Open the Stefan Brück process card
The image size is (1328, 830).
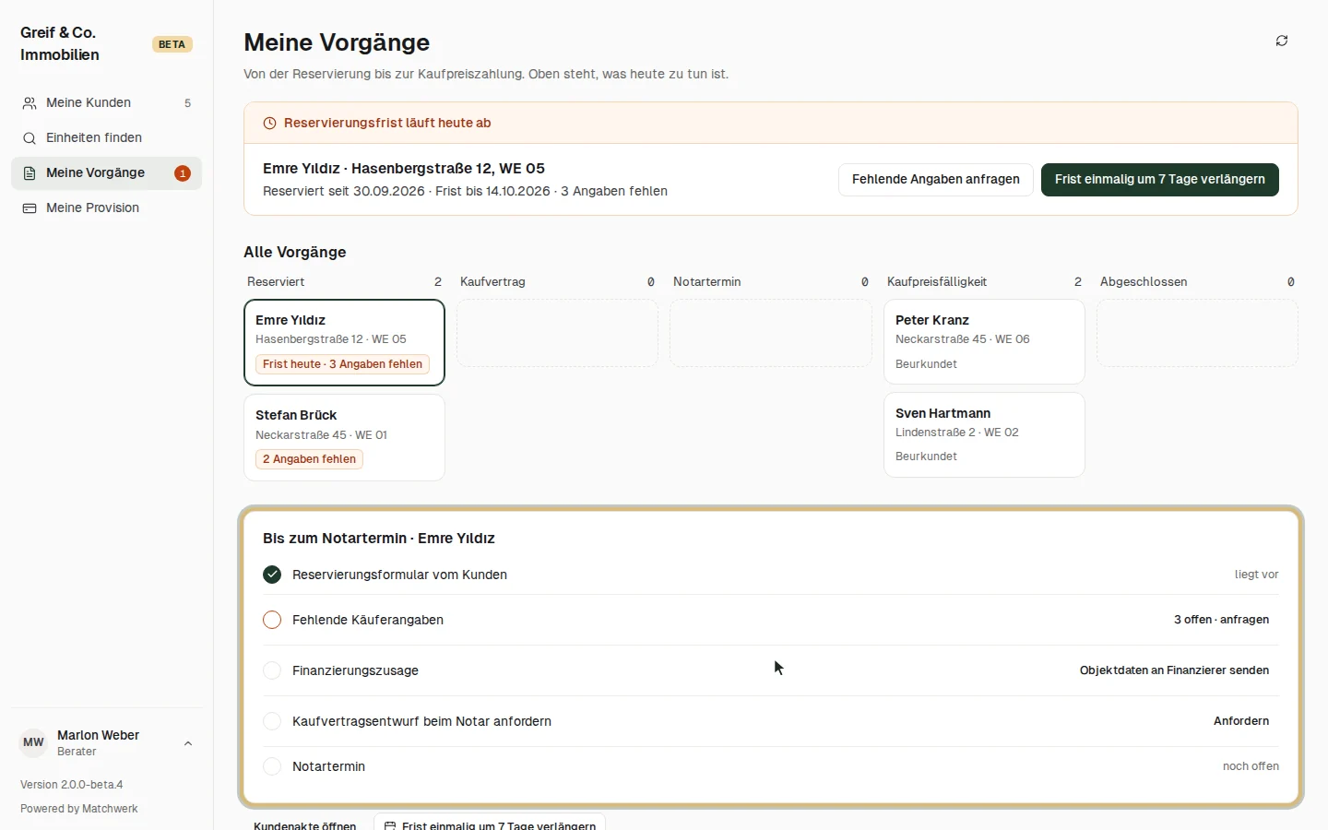pyautogui.click(x=344, y=438)
